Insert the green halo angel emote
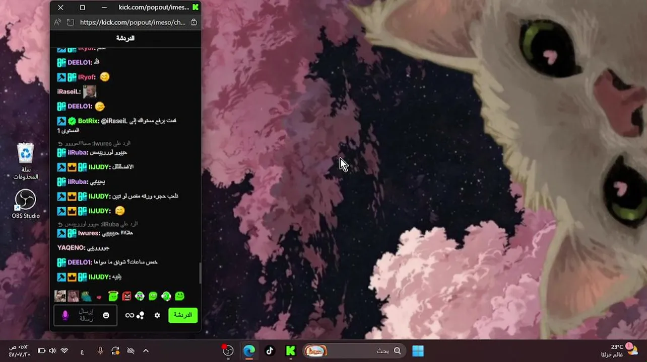647x362 pixels. click(113, 296)
